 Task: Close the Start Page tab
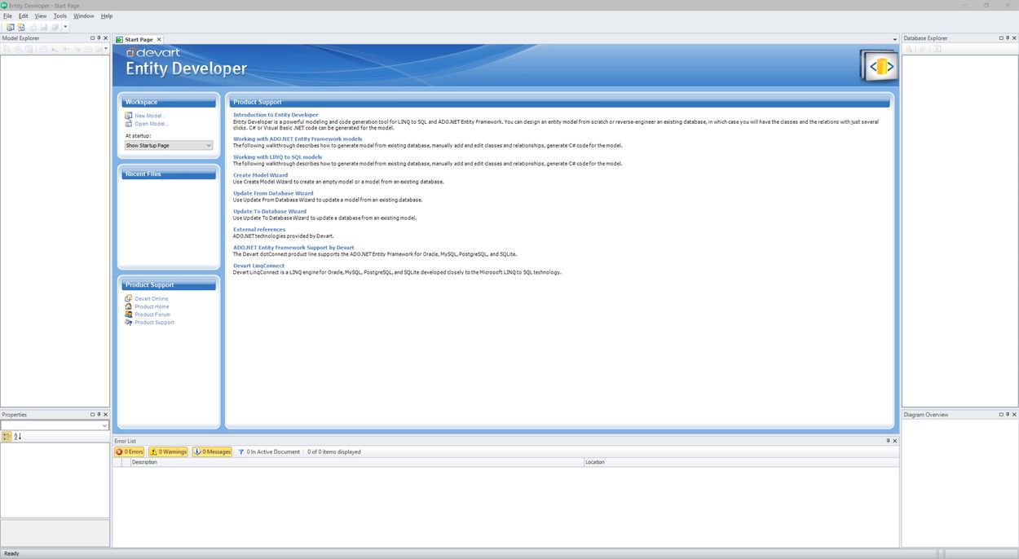tap(159, 39)
